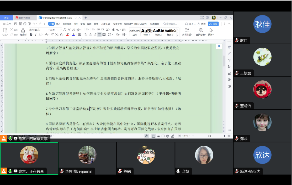Open a new tab with plus button

(x=86, y=18)
